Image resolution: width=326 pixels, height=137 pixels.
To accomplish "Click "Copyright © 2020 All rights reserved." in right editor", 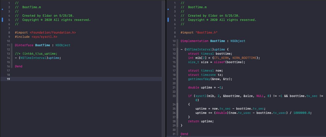I will coord(222,20).
